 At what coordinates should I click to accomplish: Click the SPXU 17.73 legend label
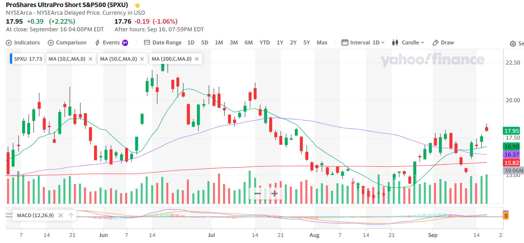click(x=28, y=59)
